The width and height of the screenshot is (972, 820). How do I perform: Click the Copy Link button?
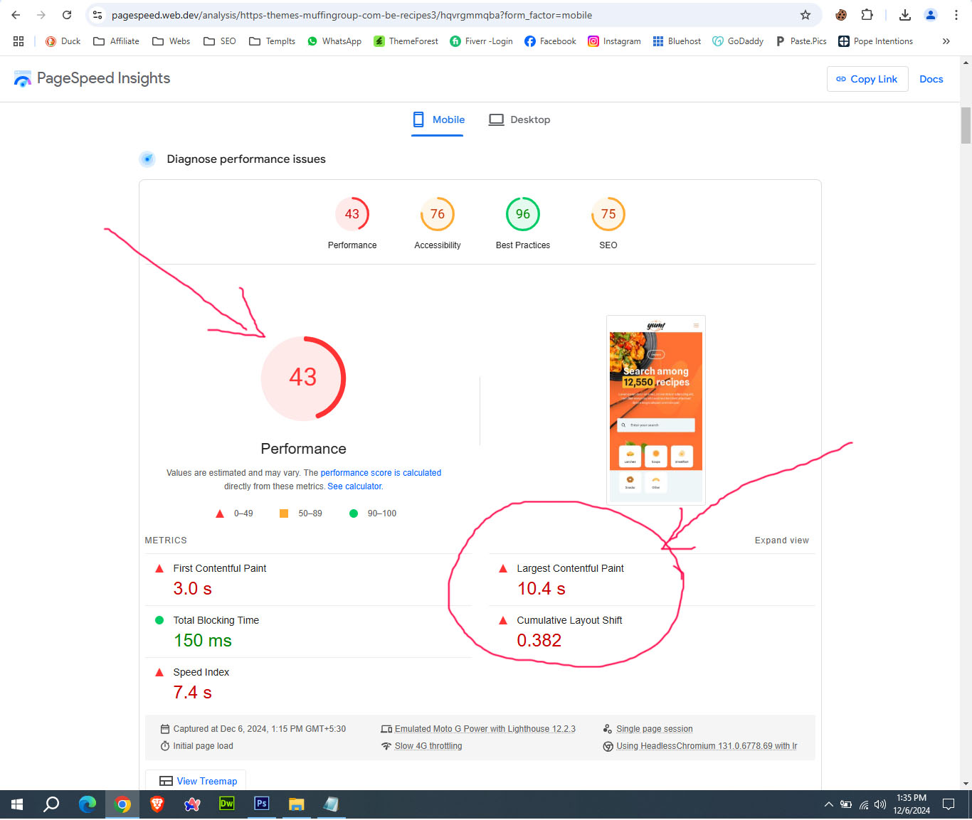coord(867,79)
